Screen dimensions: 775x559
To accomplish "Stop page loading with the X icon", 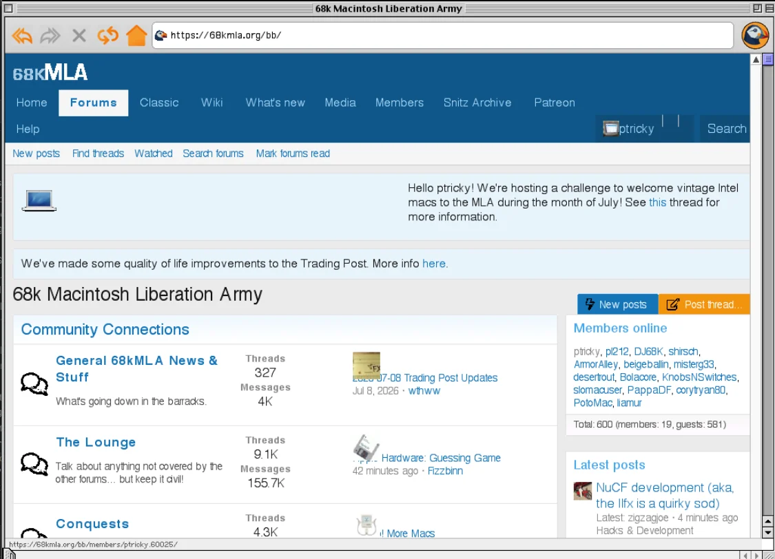I will coord(79,36).
